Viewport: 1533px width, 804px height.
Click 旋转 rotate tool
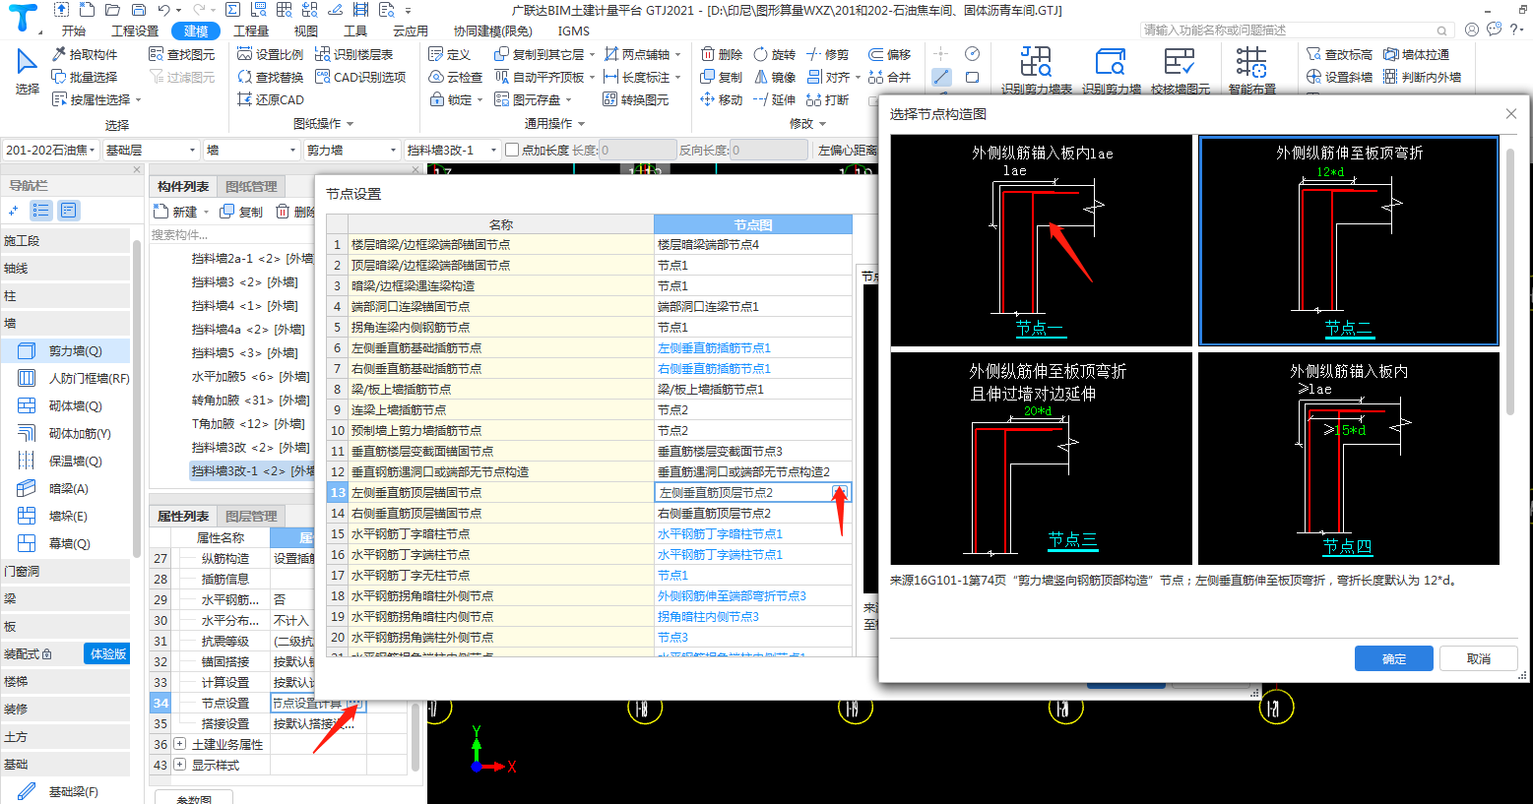[775, 55]
